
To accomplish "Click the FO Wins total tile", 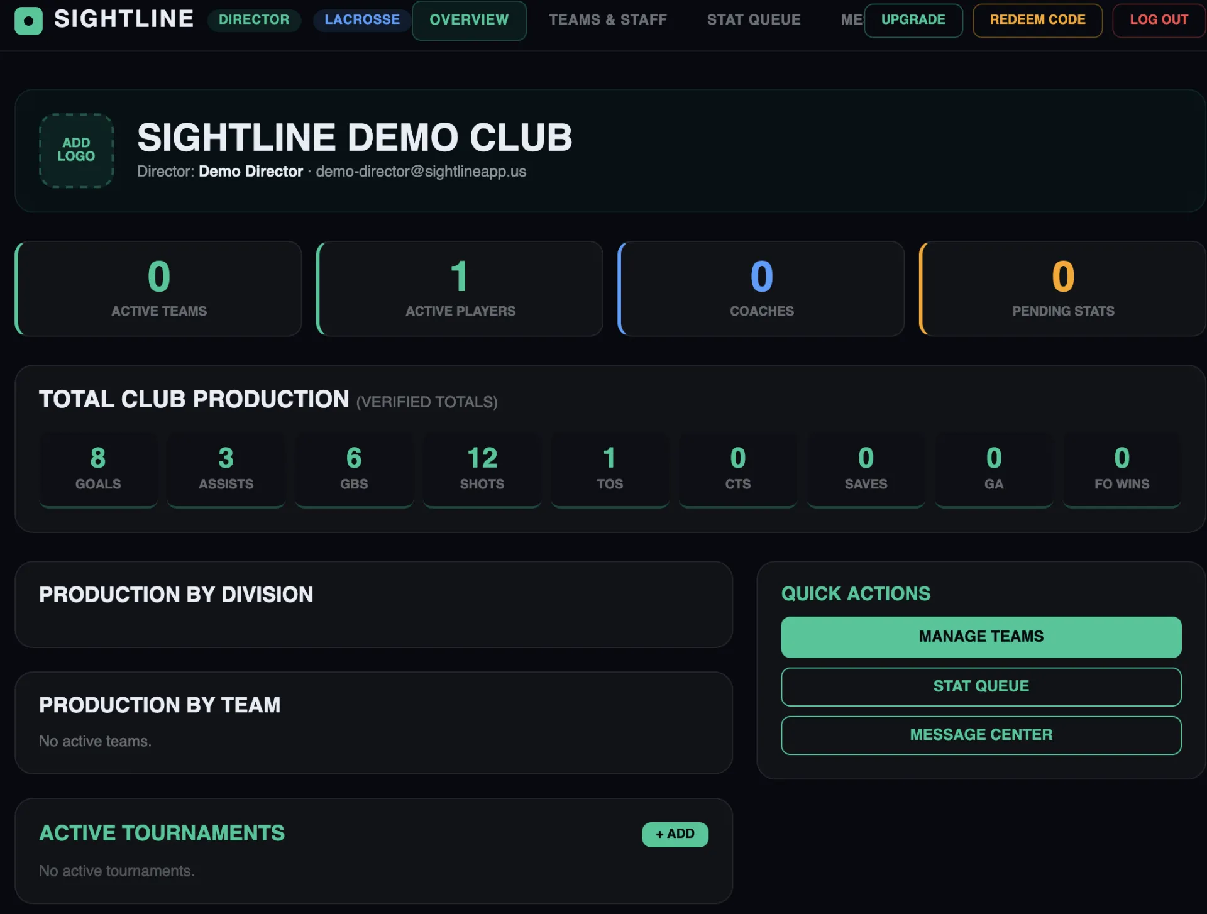I will 1122,470.
